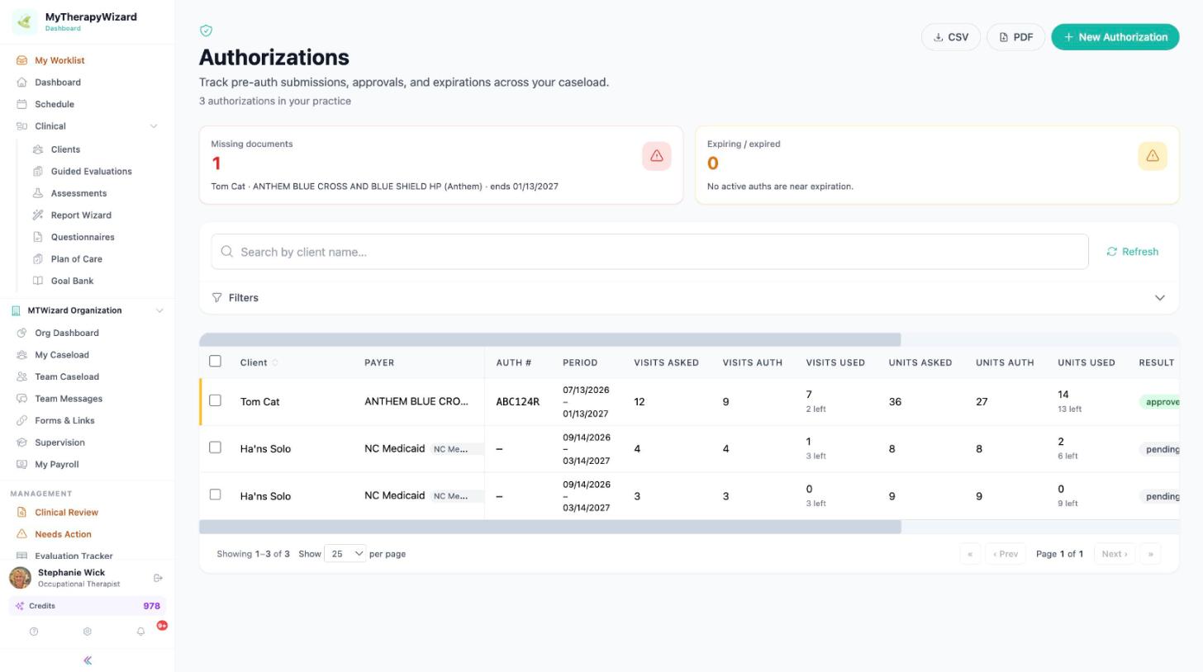
Task: Click ANTHEM BLUE CRO... payer cell
Action: pos(416,402)
